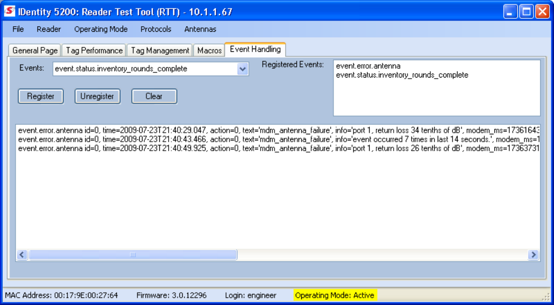Click the Operating Mode: Active indicator
The height and width of the screenshot is (305, 554).
click(x=335, y=295)
